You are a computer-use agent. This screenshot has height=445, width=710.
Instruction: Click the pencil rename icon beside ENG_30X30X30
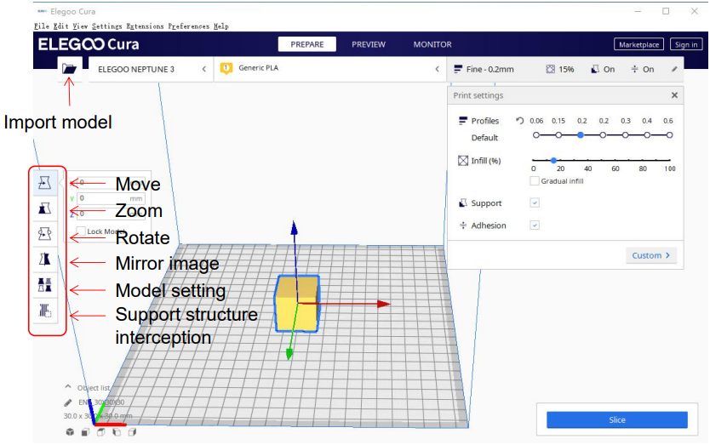coord(68,402)
